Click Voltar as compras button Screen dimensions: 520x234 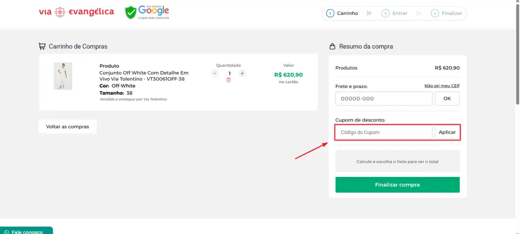(68, 127)
